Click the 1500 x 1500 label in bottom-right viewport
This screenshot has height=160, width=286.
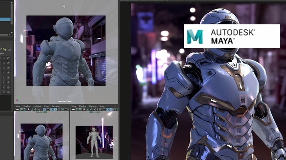94,112
